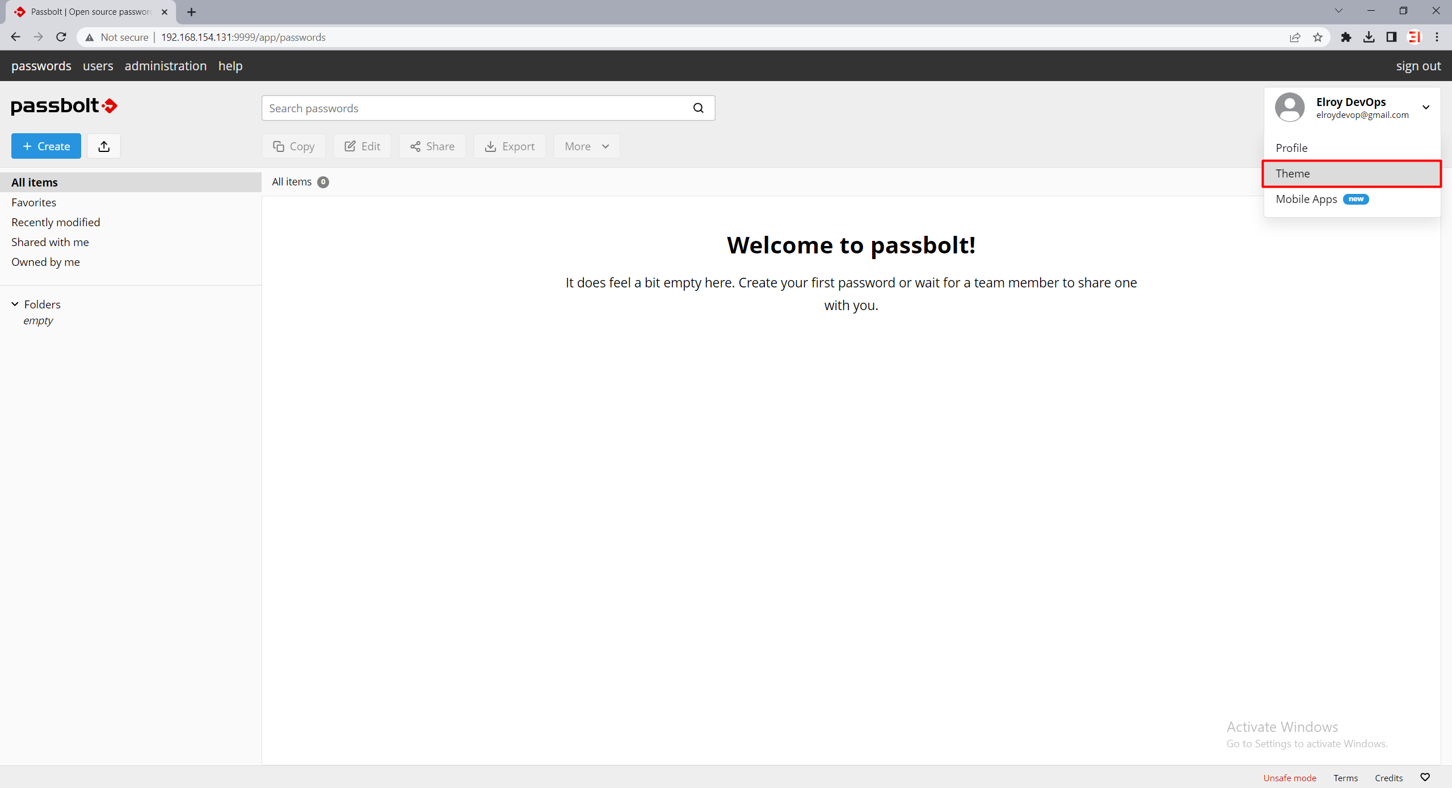
Task: Open the administration menu item
Action: tap(166, 66)
